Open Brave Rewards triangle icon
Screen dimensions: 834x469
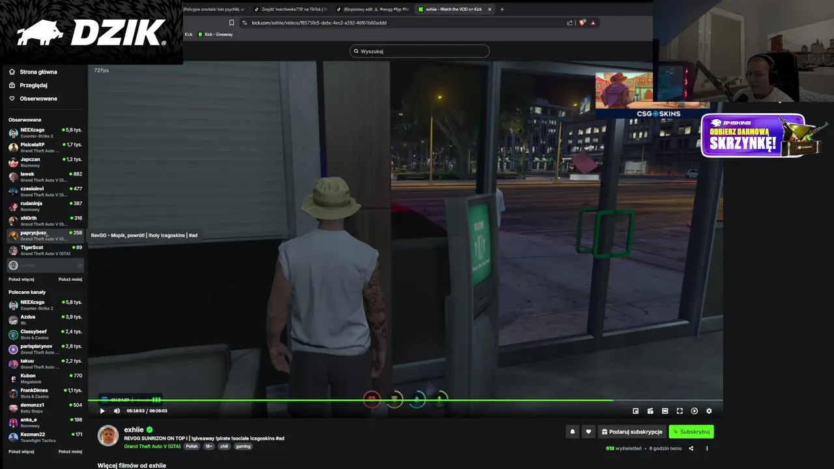click(x=593, y=23)
